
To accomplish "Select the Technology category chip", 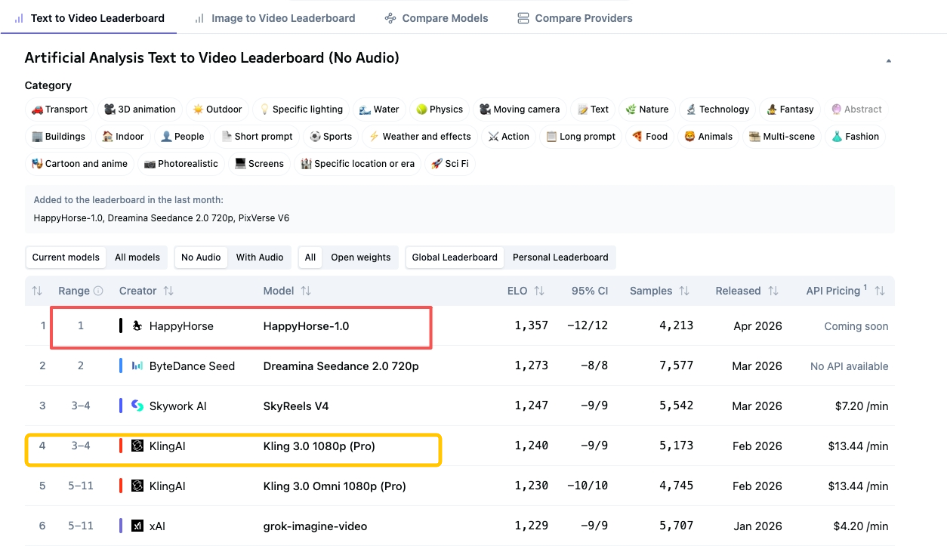I will (x=717, y=110).
